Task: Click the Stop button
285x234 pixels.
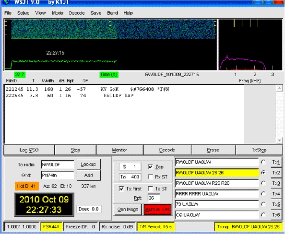Action: click(75, 150)
